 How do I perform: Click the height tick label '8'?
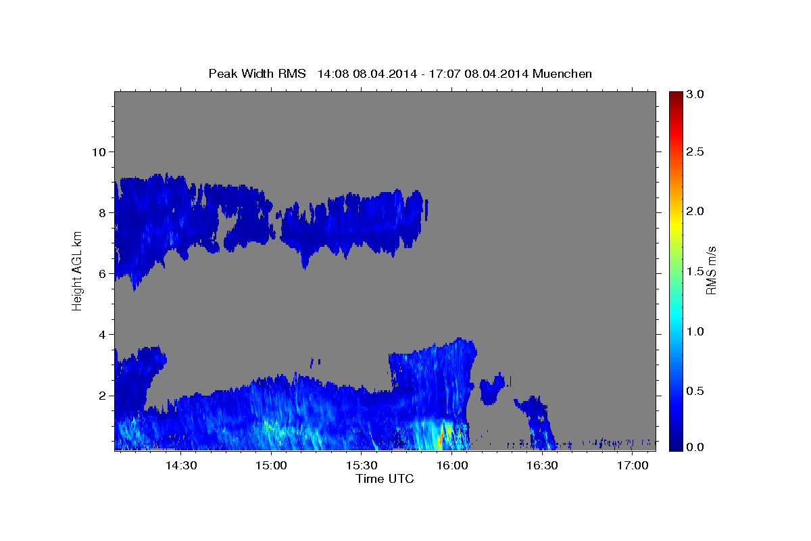[101, 212]
